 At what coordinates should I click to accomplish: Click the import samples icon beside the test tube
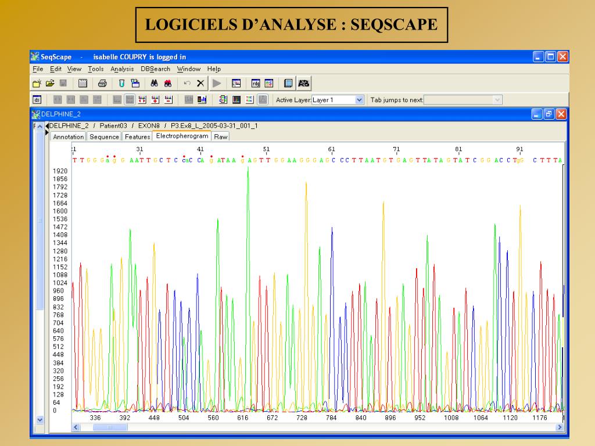(x=135, y=84)
